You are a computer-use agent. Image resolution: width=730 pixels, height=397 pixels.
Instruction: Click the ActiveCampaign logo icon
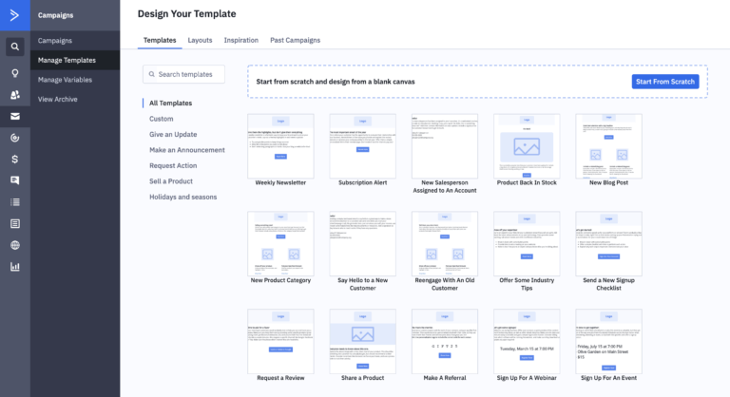[15, 15]
